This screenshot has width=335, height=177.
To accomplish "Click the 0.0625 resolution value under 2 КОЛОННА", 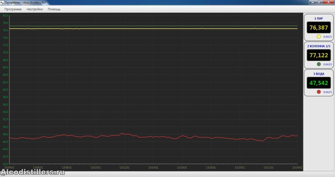I will (327, 65).
